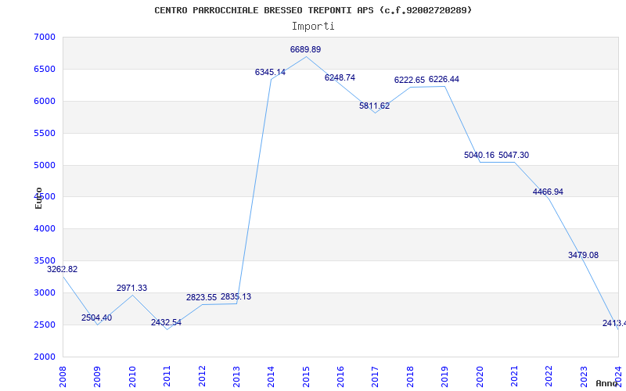Viewport: 626px width, 391px height.
Task: Click the 5040.16 value label
Action: point(479,155)
